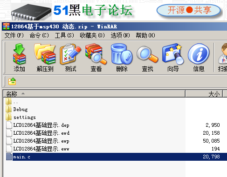Select the main.c file name

click(x=21, y=157)
